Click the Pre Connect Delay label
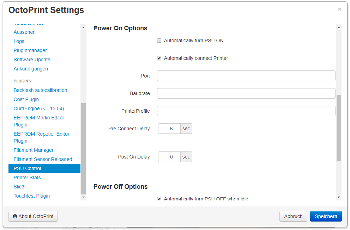 point(129,129)
